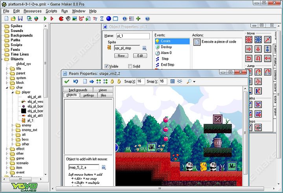
Task: Select Speed Horizontal action icon
Action: click(249, 49)
